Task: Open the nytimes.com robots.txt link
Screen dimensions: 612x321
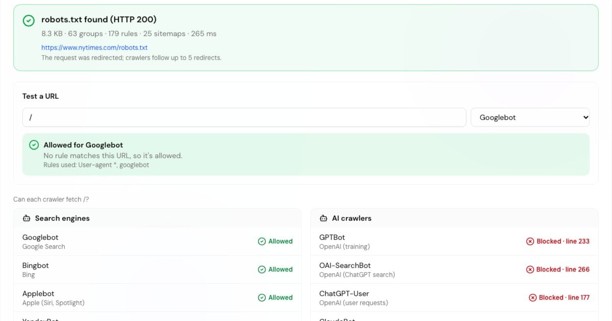Action: tap(94, 47)
